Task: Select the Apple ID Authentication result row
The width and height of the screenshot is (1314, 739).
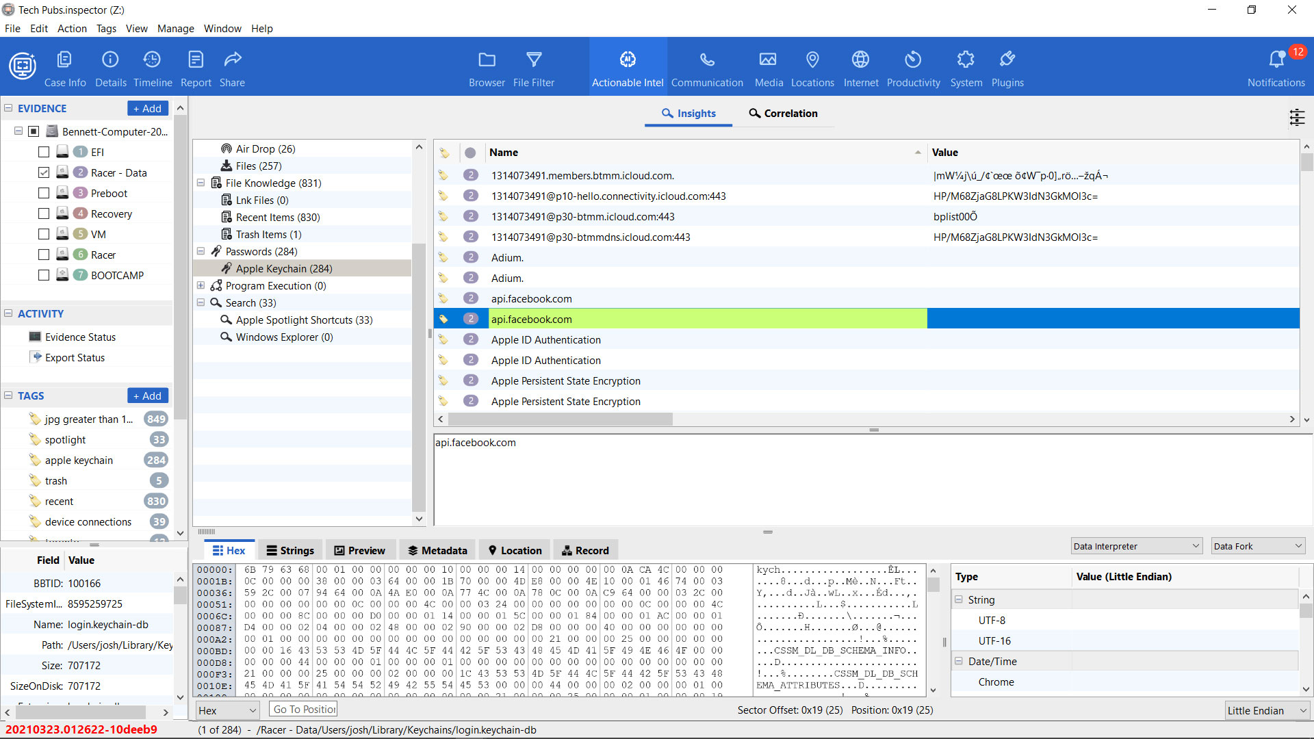Action: (x=545, y=339)
